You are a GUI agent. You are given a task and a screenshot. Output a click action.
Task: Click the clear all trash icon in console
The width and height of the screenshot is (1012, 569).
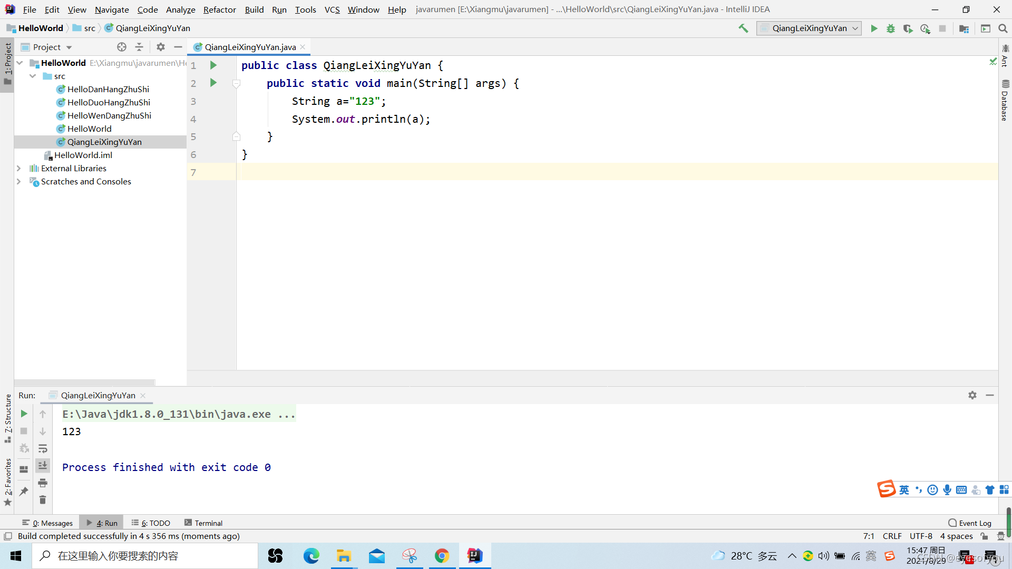(x=43, y=500)
